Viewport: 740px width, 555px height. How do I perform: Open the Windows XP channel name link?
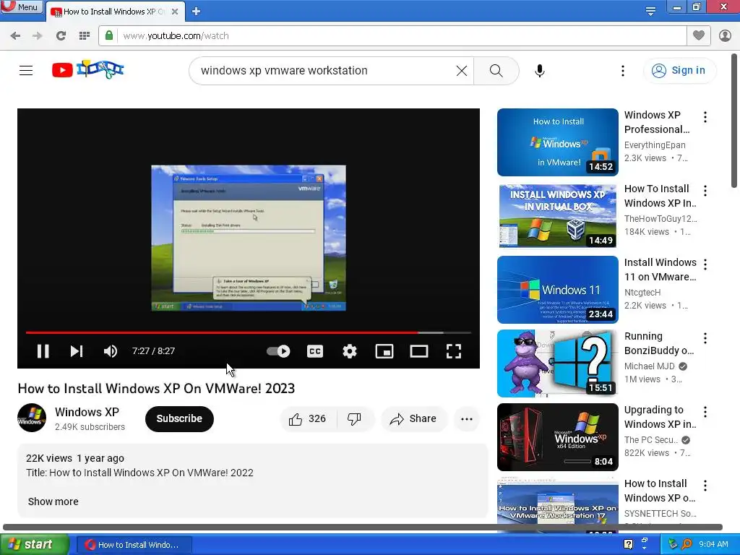pyautogui.click(x=87, y=412)
